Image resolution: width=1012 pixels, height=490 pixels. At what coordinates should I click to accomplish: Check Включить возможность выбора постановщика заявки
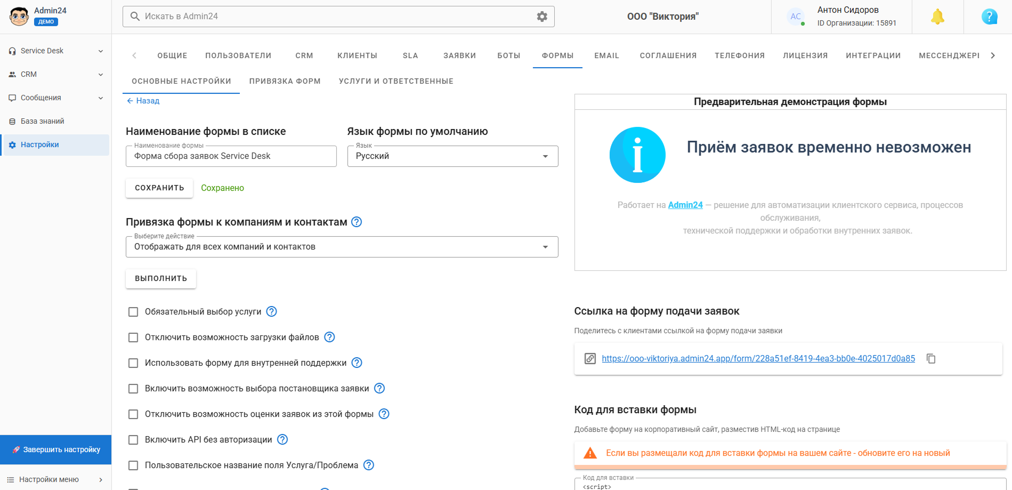point(133,389)
